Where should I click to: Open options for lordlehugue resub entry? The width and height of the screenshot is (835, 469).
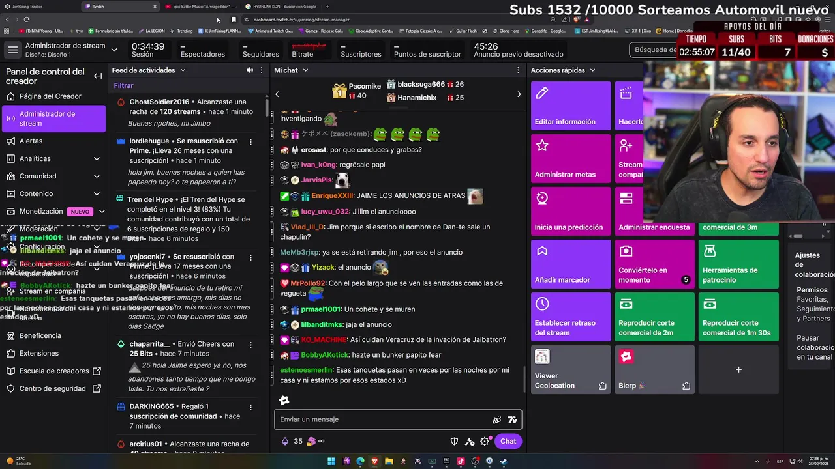tap(251, 141)
